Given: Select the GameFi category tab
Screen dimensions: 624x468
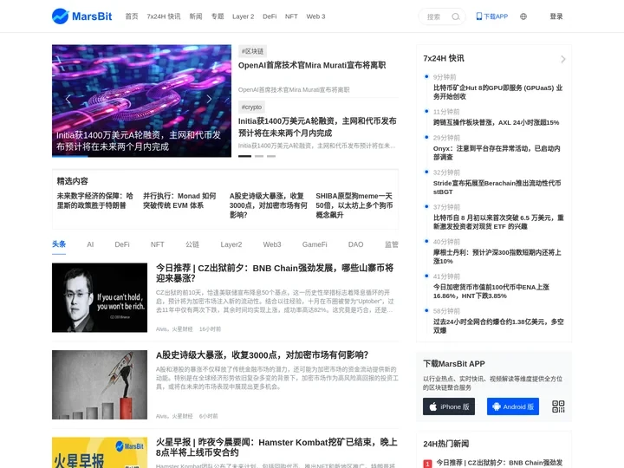Looking at the screenshot, I should coord(315,244).
